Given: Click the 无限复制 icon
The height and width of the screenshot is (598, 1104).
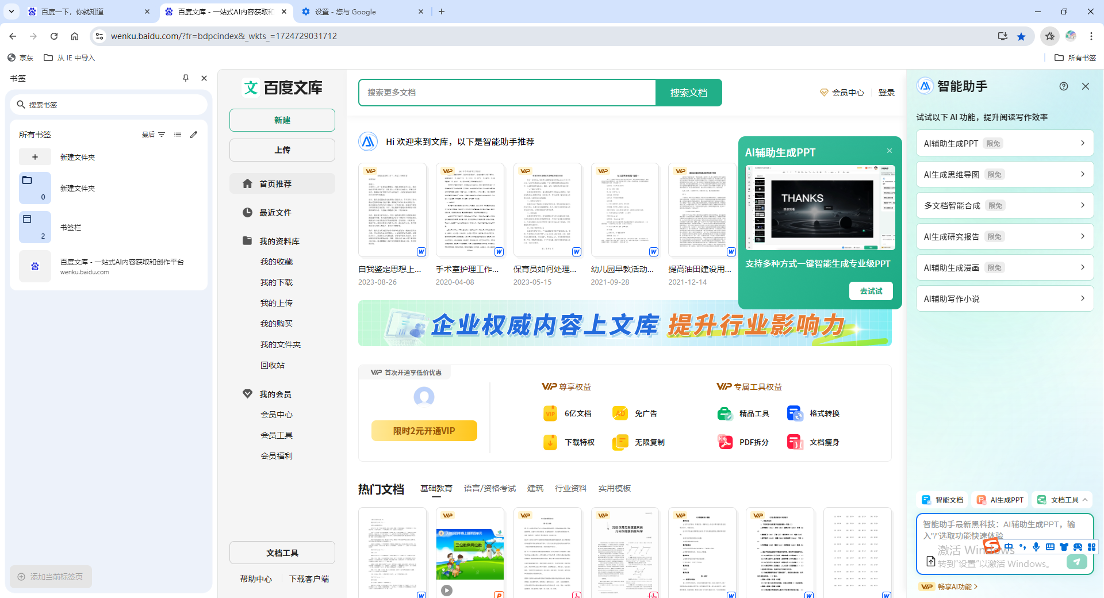Looking at the screenshot, I should click(x=620, y=442).
